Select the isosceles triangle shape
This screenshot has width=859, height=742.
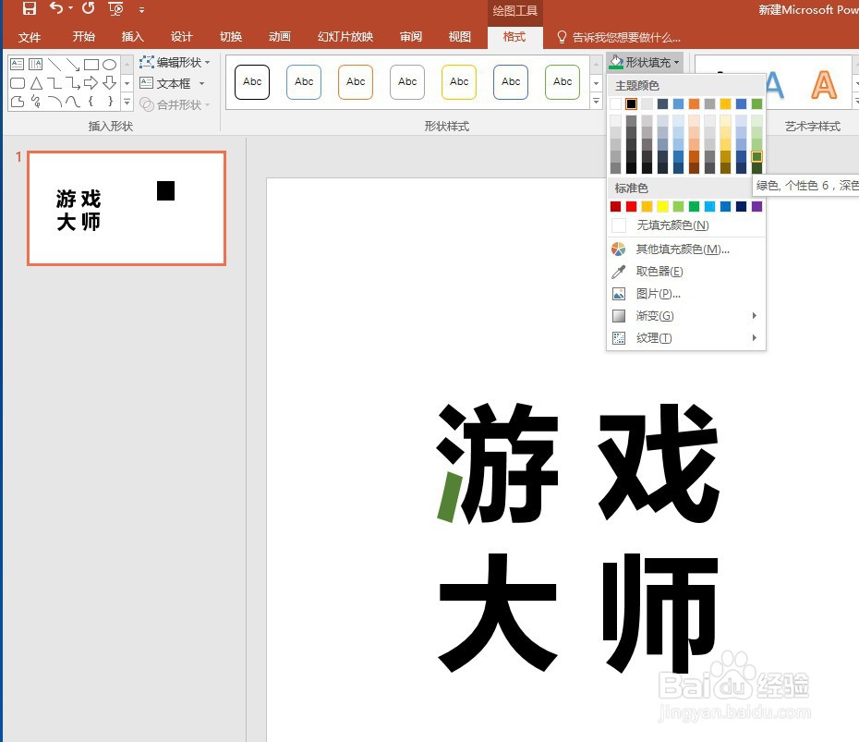[x=36, y=83]
